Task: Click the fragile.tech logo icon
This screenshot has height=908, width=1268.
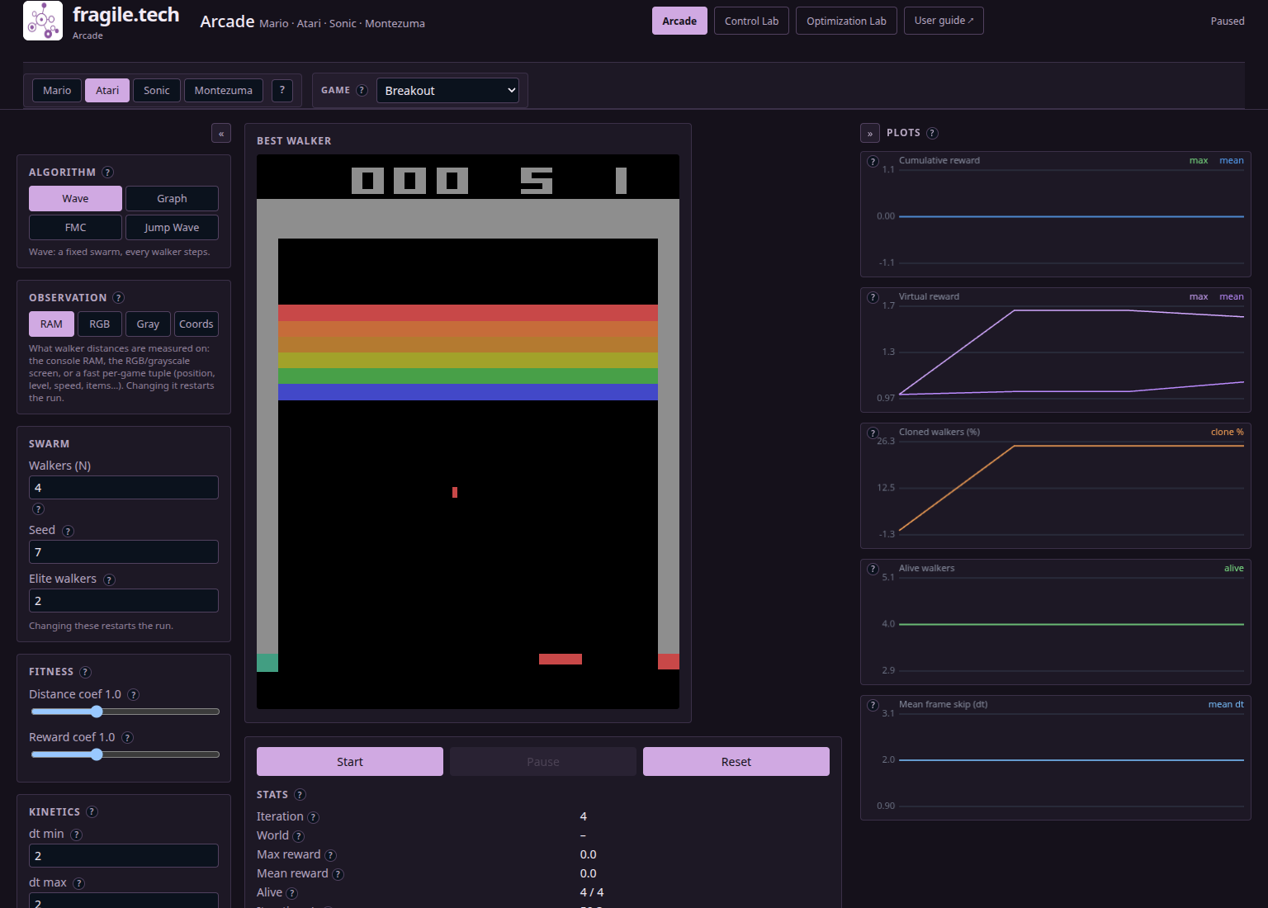Action: (43, 21)
